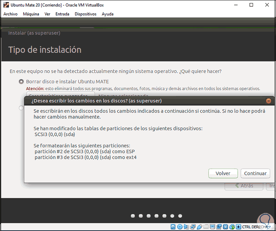Click the '¿Desea escribir los cambios en los discos?' title

click(97, 101)
